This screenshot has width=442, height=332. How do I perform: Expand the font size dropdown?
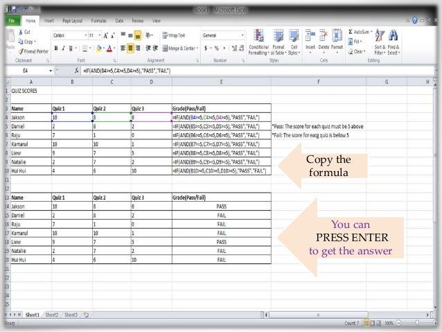(x=96, y=35)
